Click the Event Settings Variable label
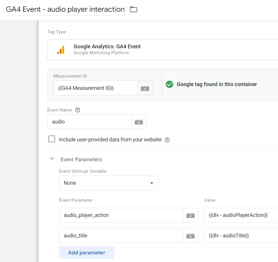This screenshot has width=278, height=262. 83,171
